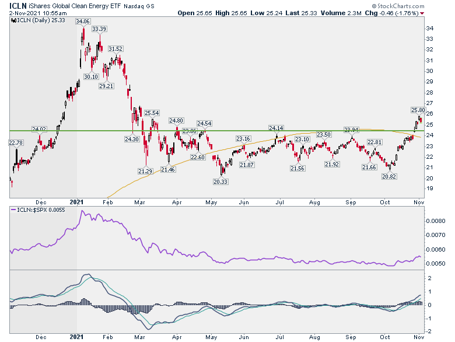Click the Mar label on bottom axis

[139, 337]
